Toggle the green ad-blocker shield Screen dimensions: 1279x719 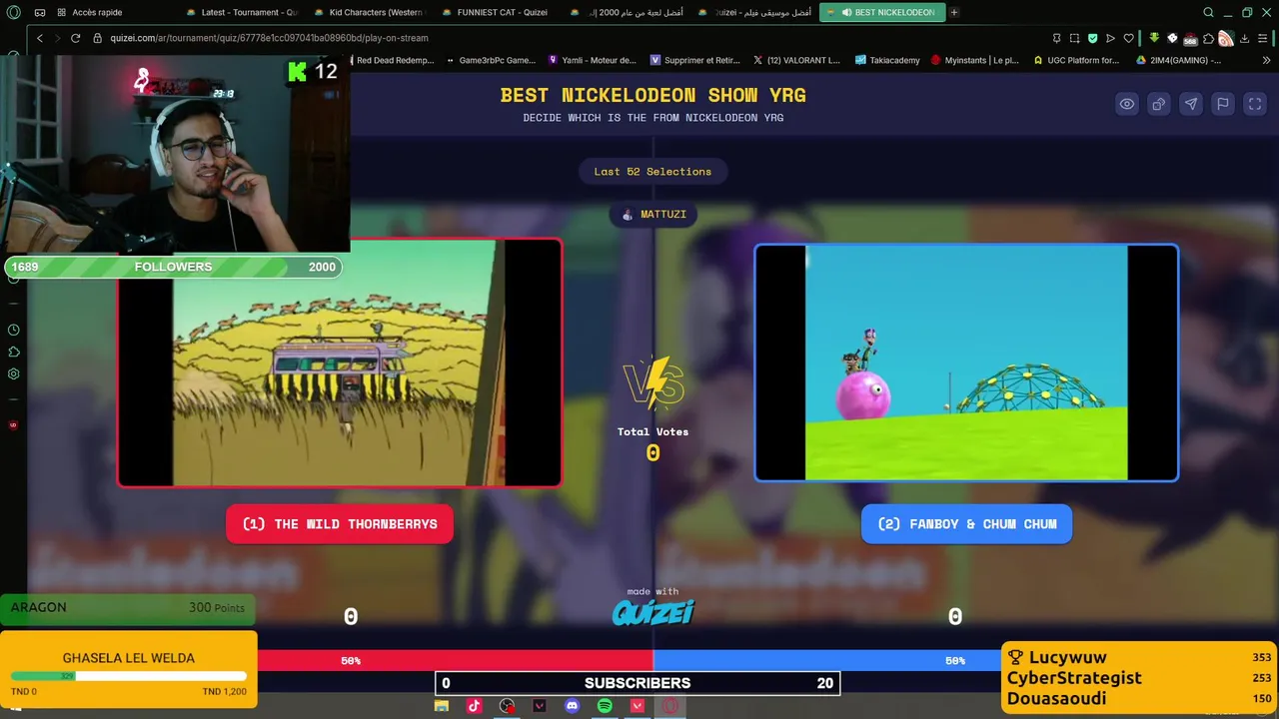click(x=1092, y=38)
